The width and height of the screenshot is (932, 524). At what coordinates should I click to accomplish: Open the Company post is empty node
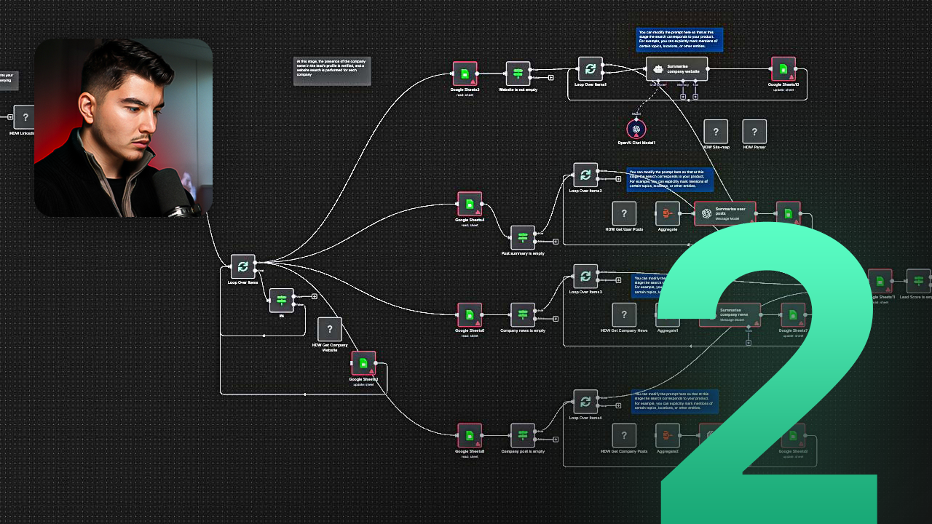pyautogui.click(x=523, y=435)
